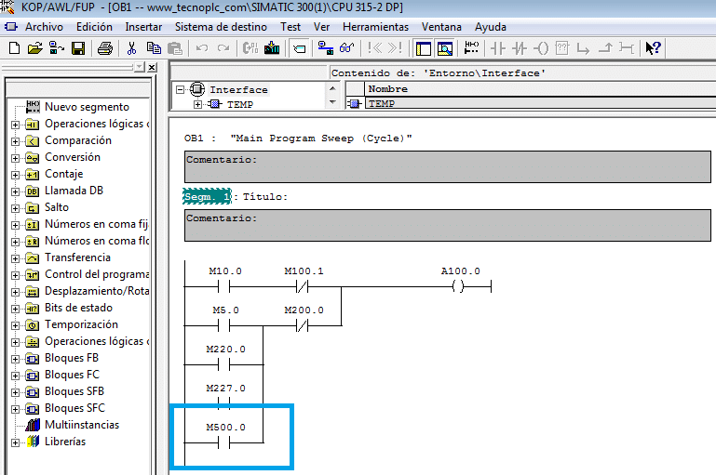Open the catalog panel dropdown arrow
This screenshot has height=475, width=716.
[140, 67]
